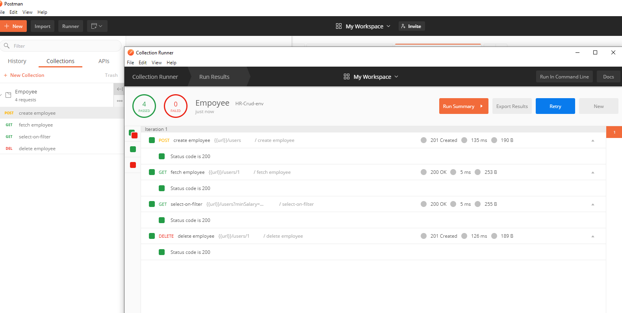Select the orange iteration 1 marker

point(614,132)
